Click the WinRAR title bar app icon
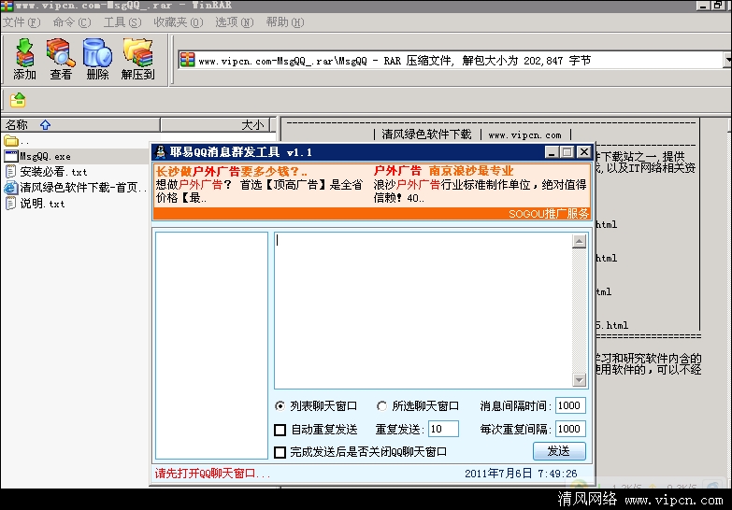 pyautogui.click(x=7, y=6)
